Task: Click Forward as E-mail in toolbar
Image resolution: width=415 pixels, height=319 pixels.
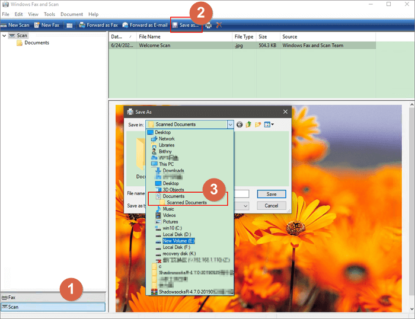Action: point(145,25)
